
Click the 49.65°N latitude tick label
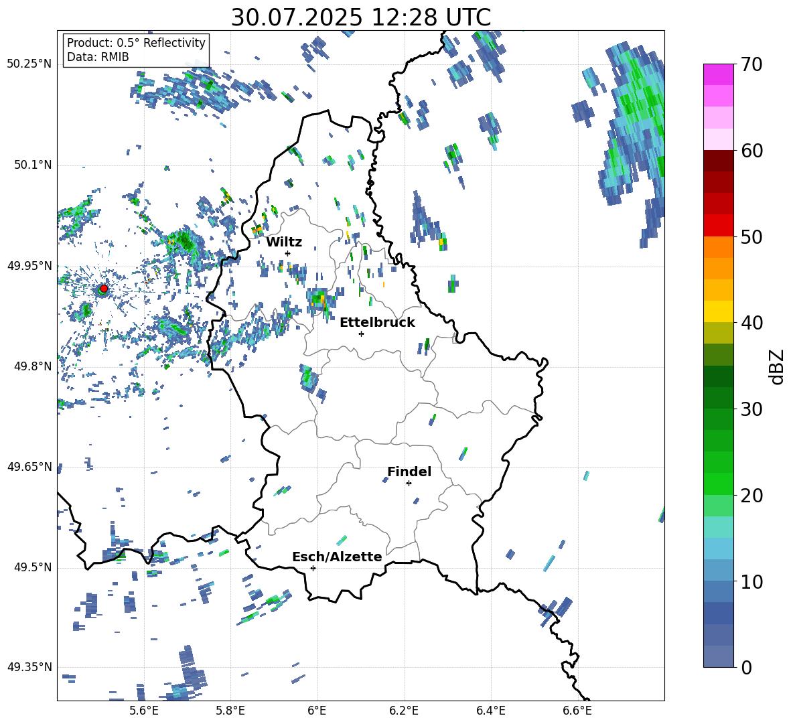click(29, 466)
